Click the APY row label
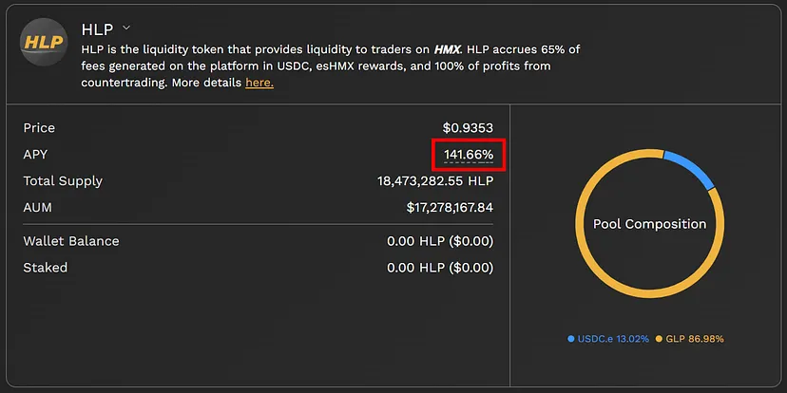 tap(35, 154)
